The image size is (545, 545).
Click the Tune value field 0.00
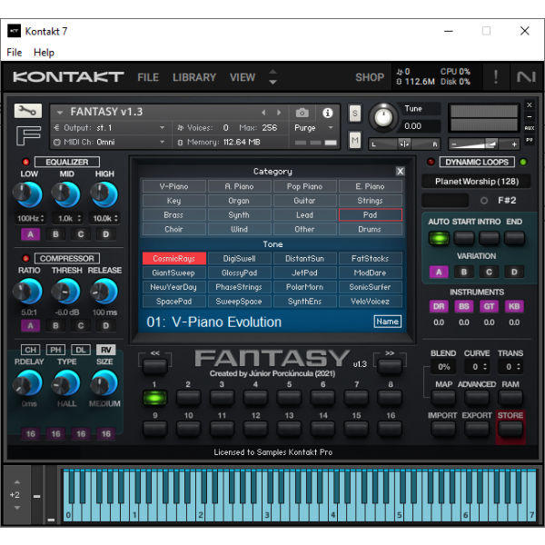tap(421, 126)
